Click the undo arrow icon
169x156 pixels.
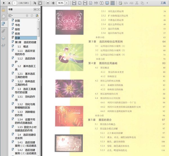(126, 3)
